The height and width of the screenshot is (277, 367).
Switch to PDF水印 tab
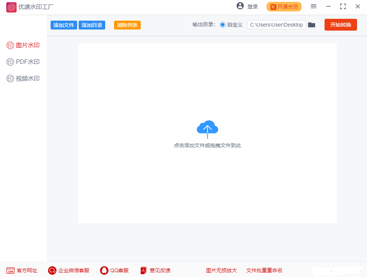[23, 62]
